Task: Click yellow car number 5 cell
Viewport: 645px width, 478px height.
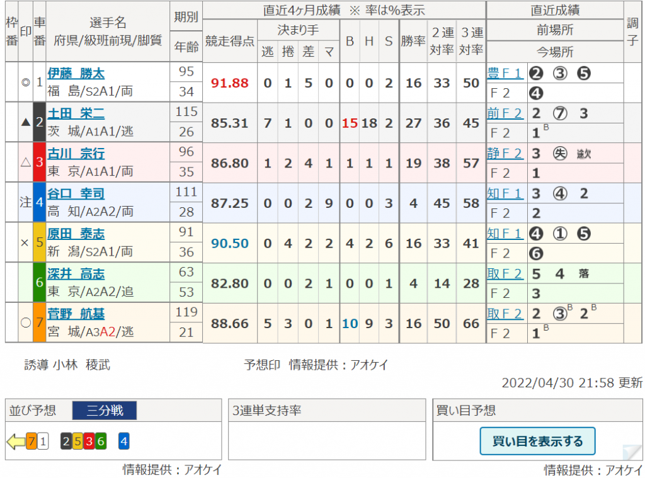Action: (x=40, y=242)
